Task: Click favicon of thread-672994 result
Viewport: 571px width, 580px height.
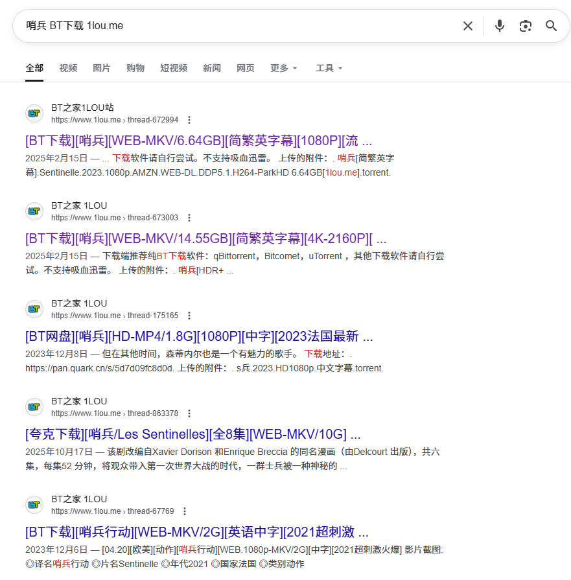Action: pos(34,113)
